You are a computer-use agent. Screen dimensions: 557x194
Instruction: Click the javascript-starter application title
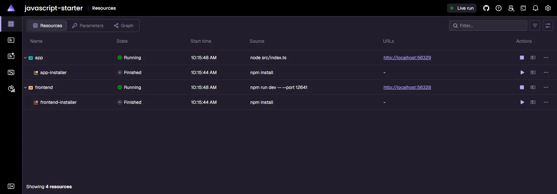click(54, 8)
